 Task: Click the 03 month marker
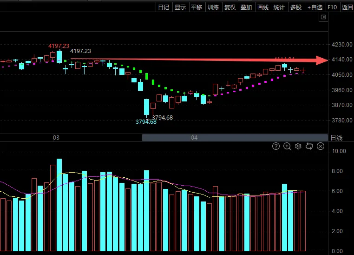pos(56,138)
